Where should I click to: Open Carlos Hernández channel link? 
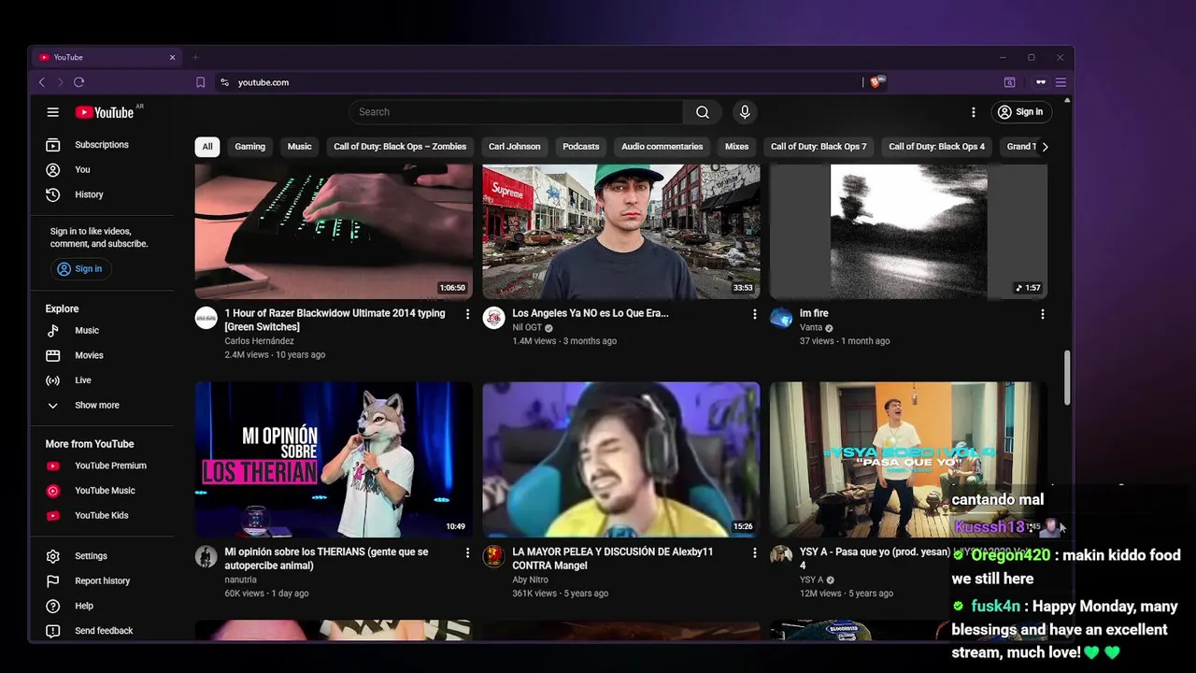tap(260, 341)
